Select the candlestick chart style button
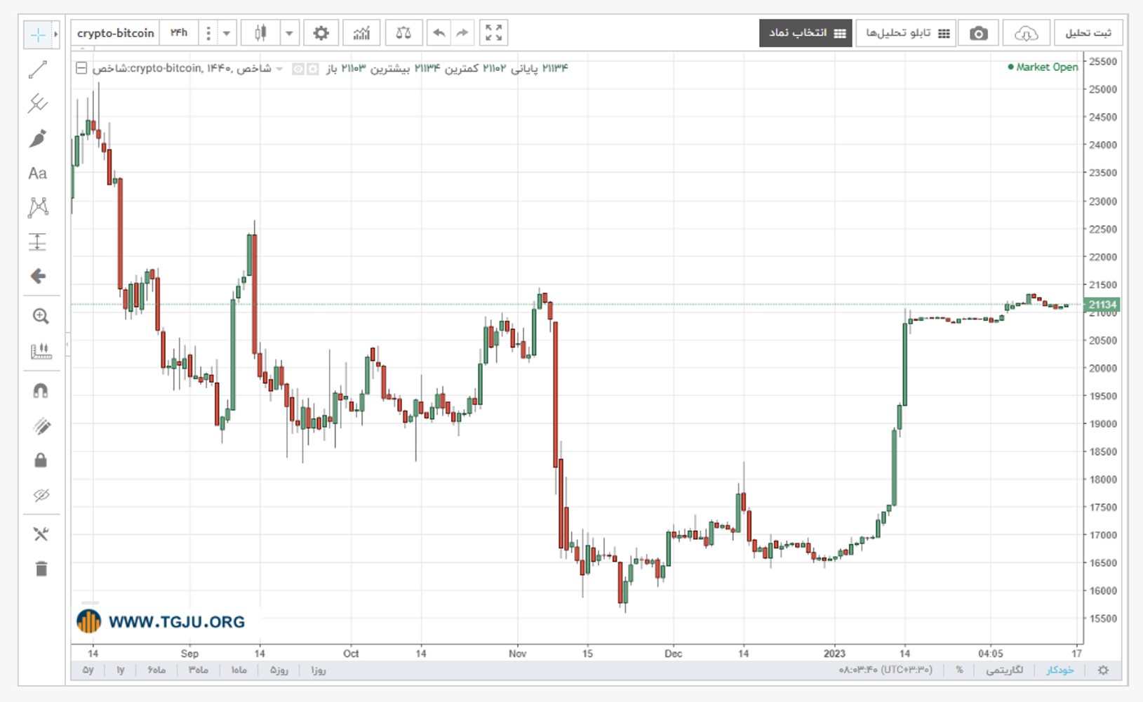Screen dimensions: 1143x702 [260, 33]
